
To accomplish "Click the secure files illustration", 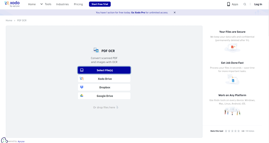I will click(x=232, y=47).
